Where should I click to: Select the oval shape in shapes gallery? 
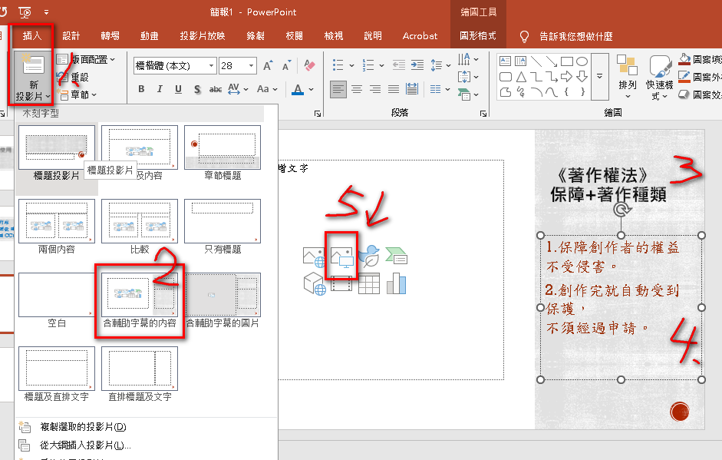tap(582, 61)
